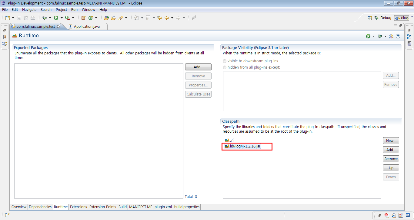Open the Tasks view status icon

click(394, 215)
